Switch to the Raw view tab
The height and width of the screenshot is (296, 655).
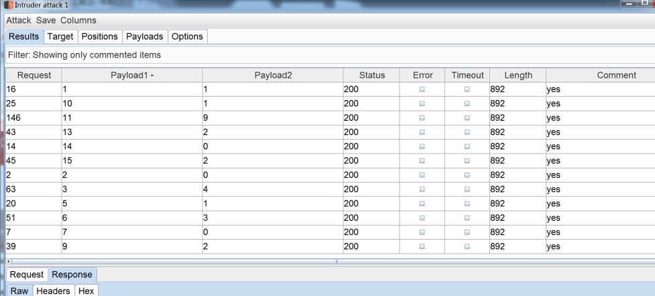pos(19,291)
